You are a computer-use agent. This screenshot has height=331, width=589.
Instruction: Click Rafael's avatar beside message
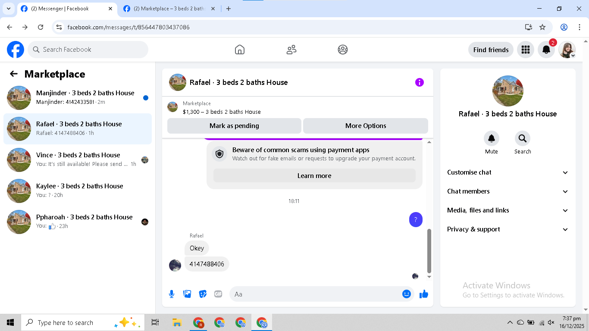175,265
